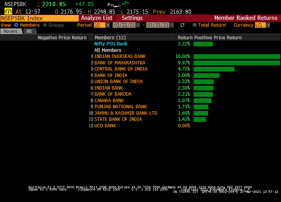Click the refresh icon beside the date range
This screenshot has height=202, width=281.
point(182,25)
